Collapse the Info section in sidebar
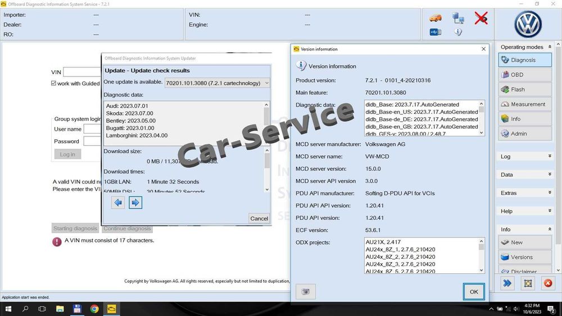562x316 pixels. (550, 229)
